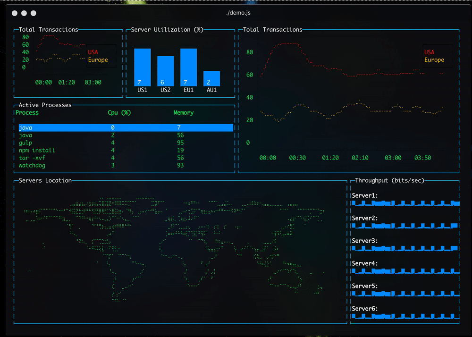Screen dimensions: 472x337
Task: Click the large chart's Total Transactions title
Action: point(272,29)
